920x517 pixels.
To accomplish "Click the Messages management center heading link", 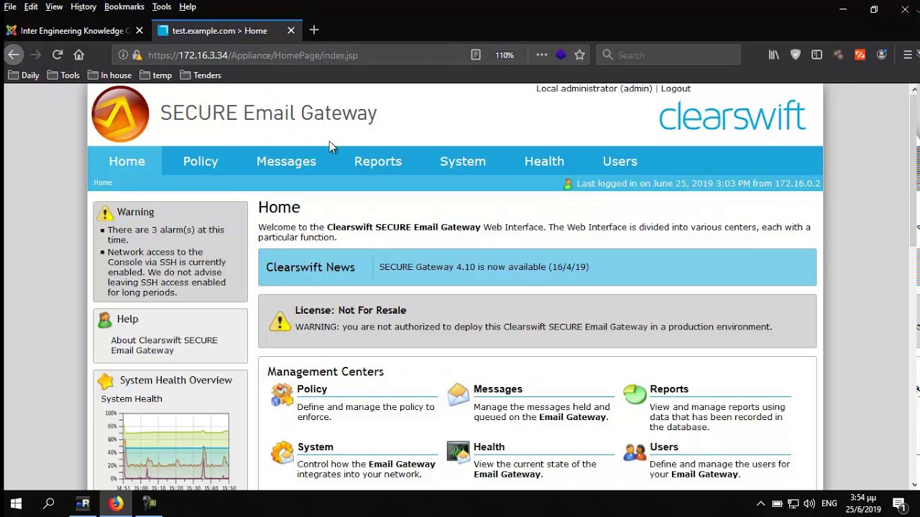I will [x=498, y=389].
